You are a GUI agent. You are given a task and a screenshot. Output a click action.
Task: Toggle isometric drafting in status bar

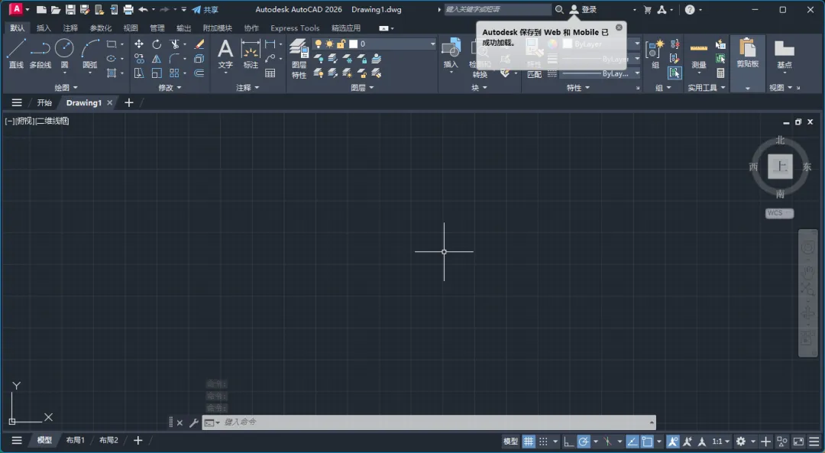click(x=608, y=442)
